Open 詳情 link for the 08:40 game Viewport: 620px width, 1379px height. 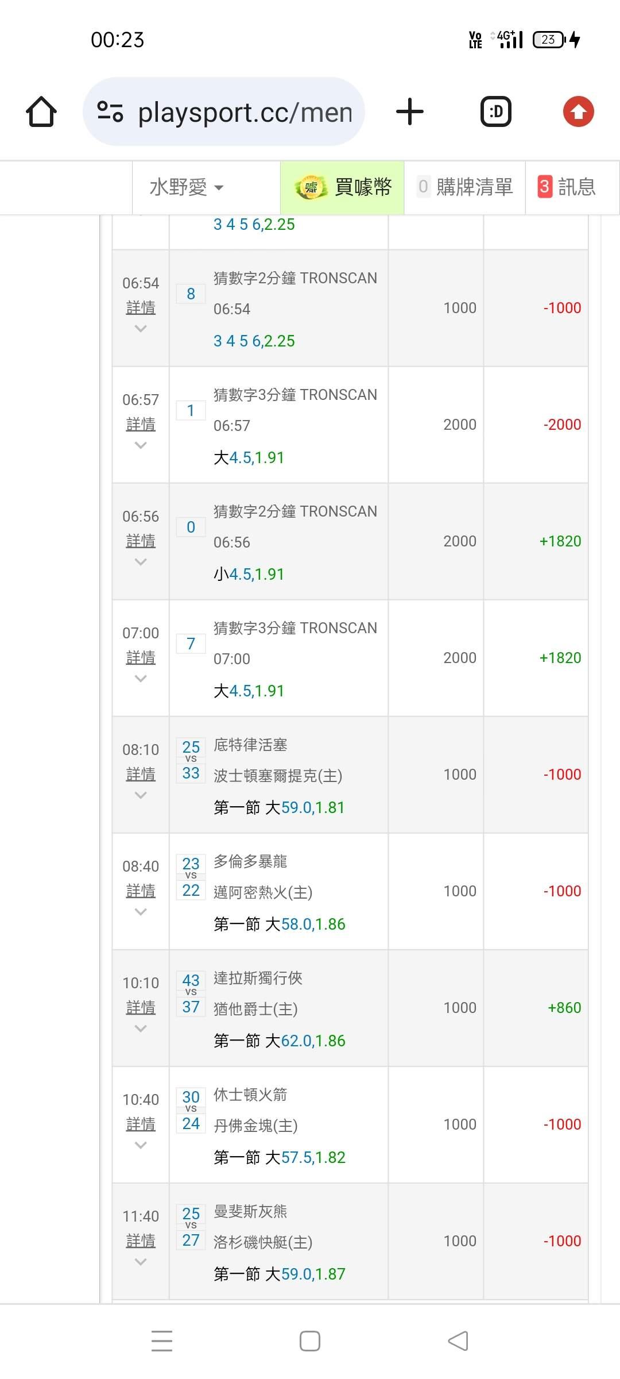[x=141, y=891]
